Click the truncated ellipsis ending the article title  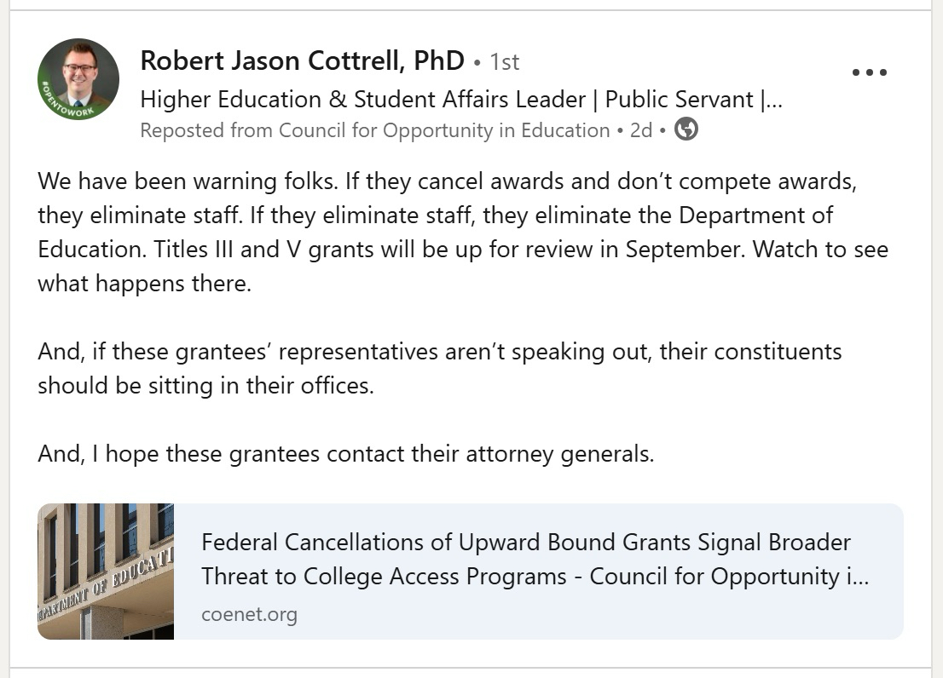click(860, 577)
